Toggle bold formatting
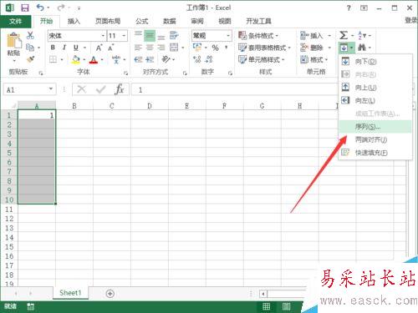This screenshot has width=418, height=313. point(53,48)
